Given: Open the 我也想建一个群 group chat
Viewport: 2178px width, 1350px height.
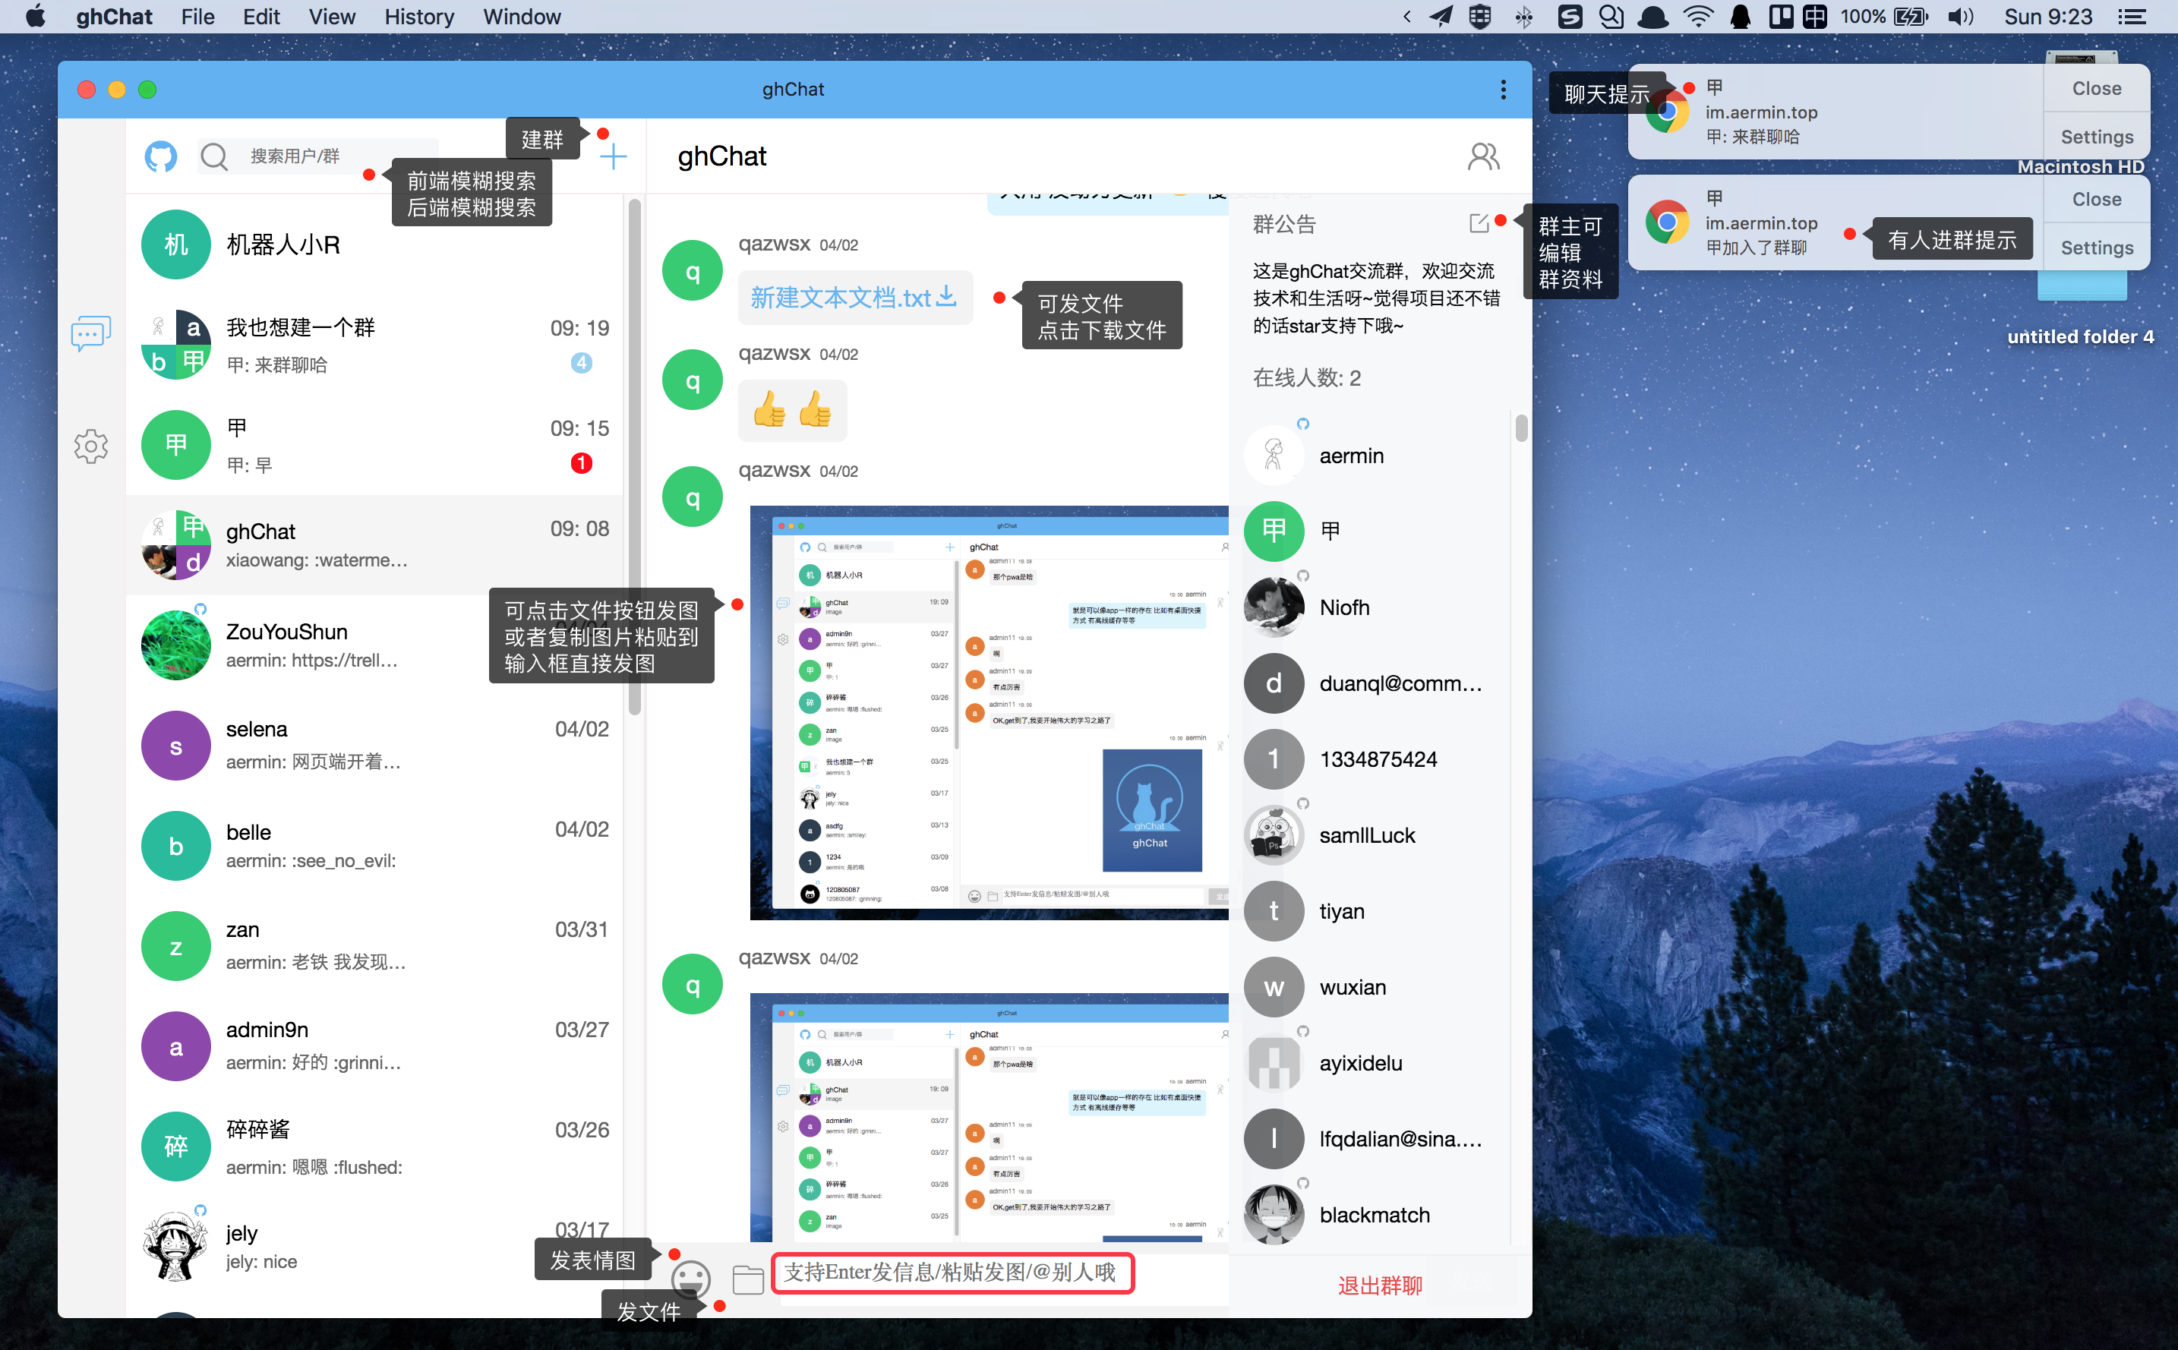Looking at the screenshot, I should [376, 345].
